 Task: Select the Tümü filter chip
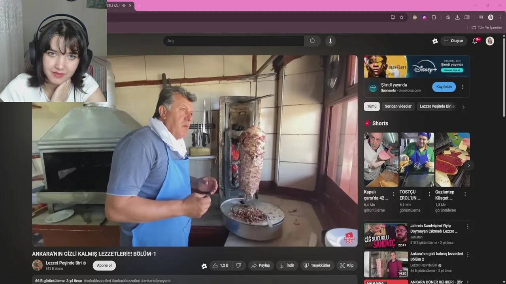(372, 106)
